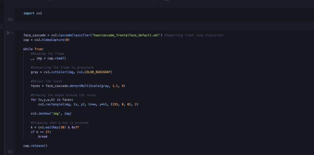
Task: Click the 'cap = cv2.VideoCapture(0)' line
Action: [46, 40]
